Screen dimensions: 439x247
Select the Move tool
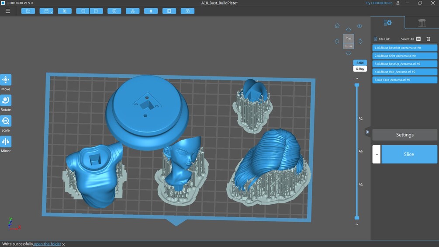[x=6, y=80]
